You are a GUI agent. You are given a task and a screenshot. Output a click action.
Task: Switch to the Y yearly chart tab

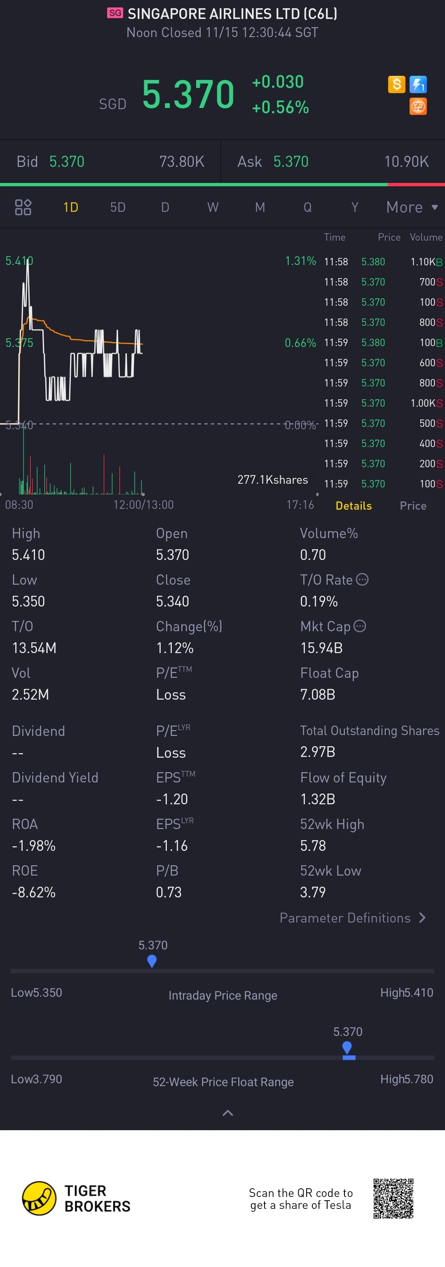pos(354,207)
